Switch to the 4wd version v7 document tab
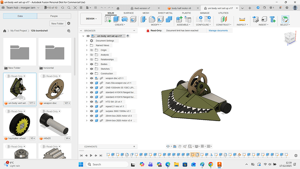The image size is (300, 169). [x=142, y=8]
